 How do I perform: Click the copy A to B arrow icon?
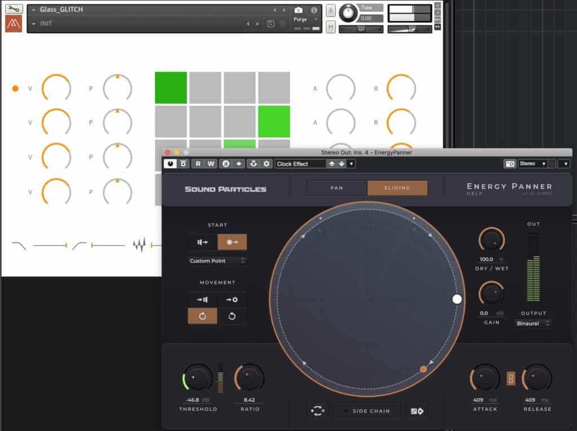(239, 164)
